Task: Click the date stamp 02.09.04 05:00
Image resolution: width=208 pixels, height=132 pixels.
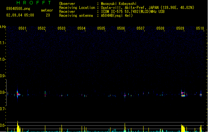Action: [20, 15]
